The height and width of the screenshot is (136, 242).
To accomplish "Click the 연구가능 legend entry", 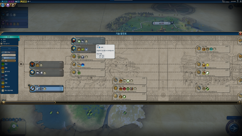I will (9, 52).
